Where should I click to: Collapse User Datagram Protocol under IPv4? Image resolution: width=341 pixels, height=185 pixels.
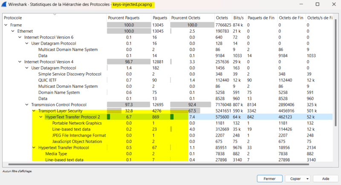click(x=27, y=68)
